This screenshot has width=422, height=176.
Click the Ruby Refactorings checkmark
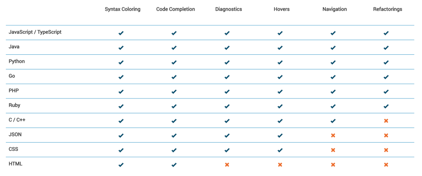coord(386,106)
